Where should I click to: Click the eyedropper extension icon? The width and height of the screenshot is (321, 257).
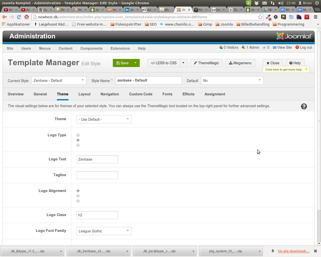coord(268,17)
